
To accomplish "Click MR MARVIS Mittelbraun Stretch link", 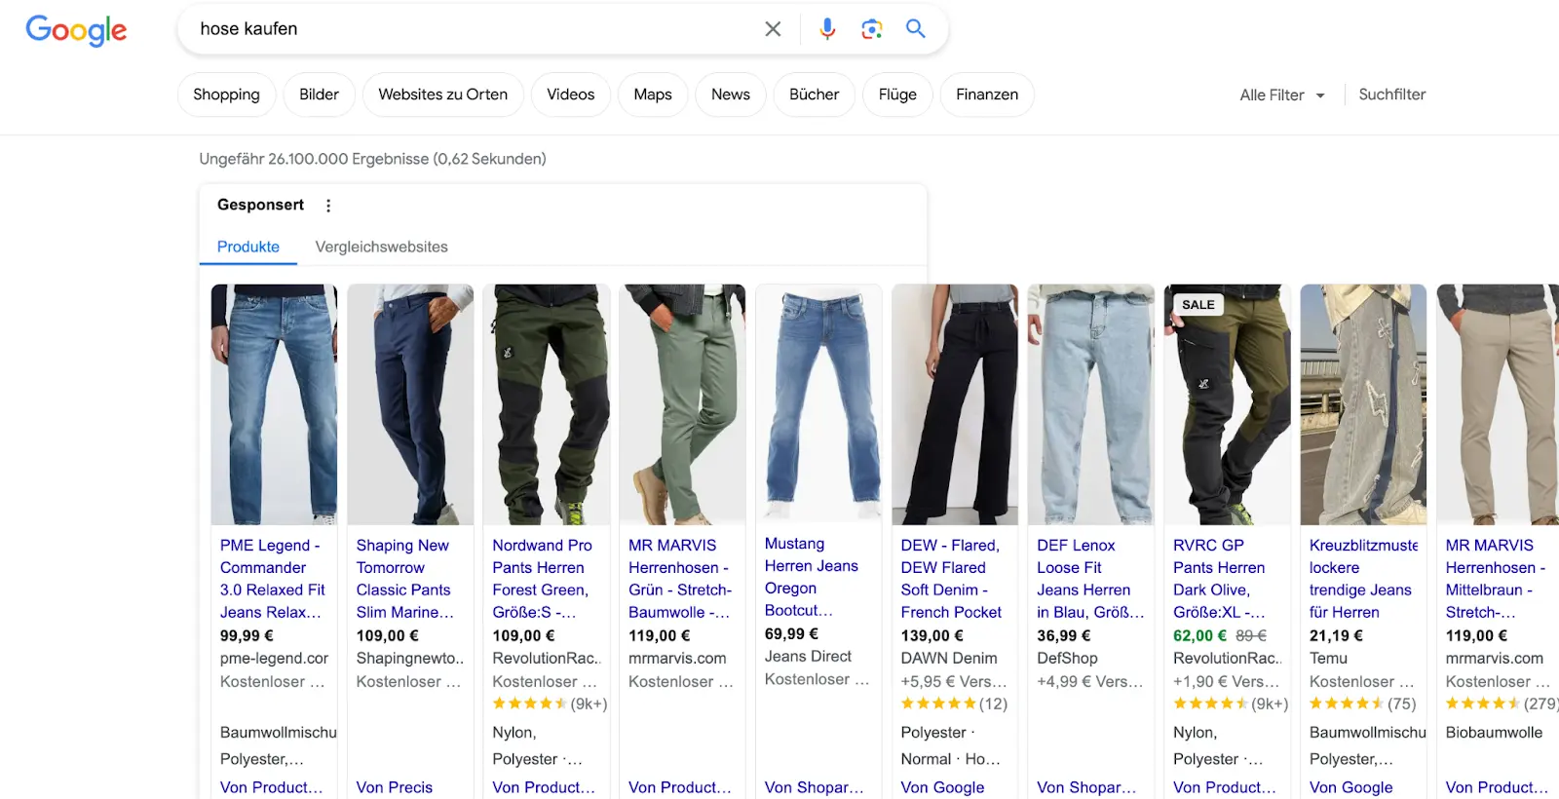I will coord(1496,579).
